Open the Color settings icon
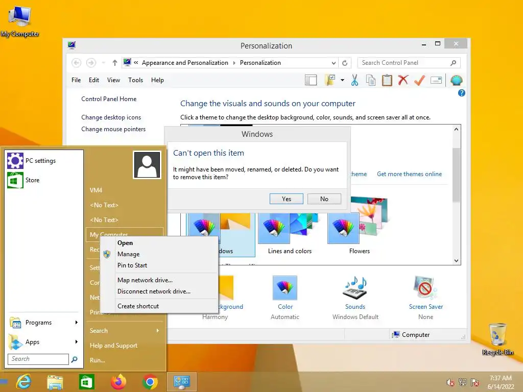The image size is (523, 392). pyautogui.click(x=285, y=288)
